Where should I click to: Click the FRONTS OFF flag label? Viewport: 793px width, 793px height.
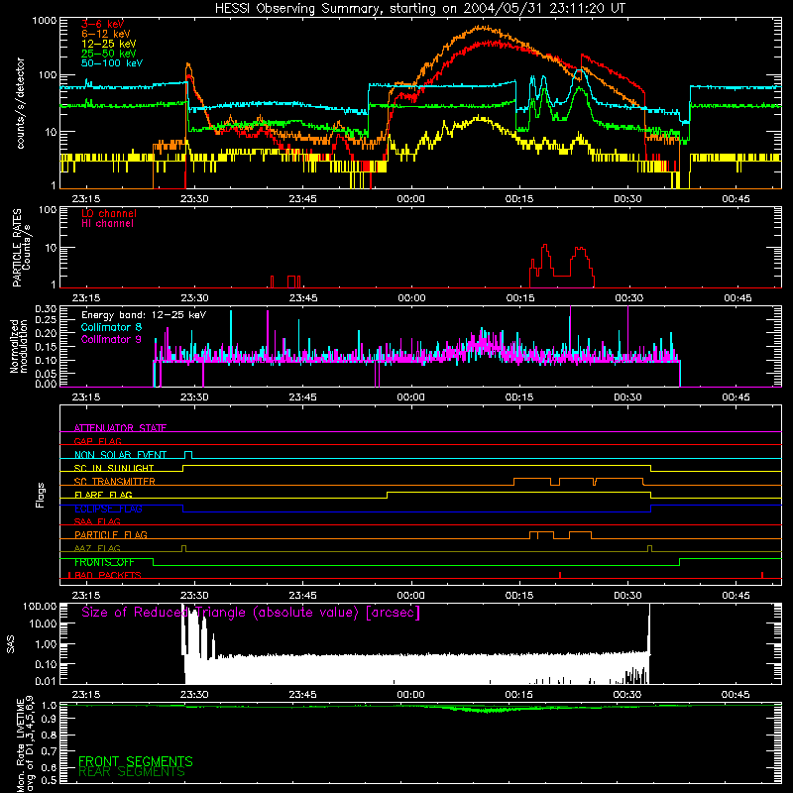(104, 562)
